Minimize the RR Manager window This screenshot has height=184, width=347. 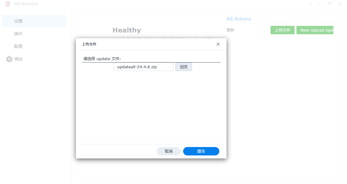coord(320,4)
